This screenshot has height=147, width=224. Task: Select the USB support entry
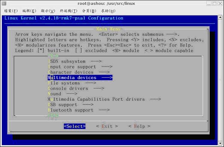point(70,105)
